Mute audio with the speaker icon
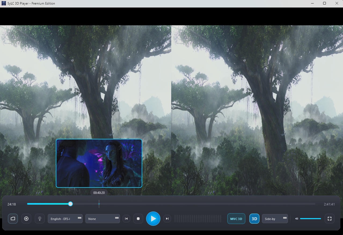The width and height of the screenshot is (343, 235). point(297,219)
